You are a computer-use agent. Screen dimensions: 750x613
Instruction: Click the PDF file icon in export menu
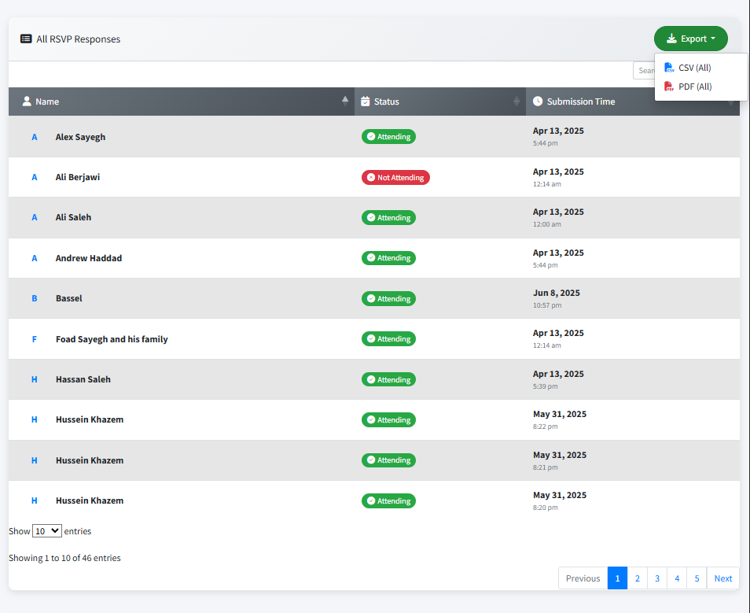tap(669, 87)
